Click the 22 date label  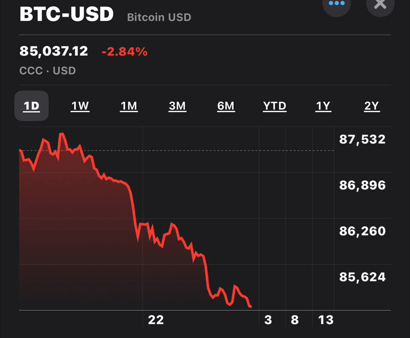click(x=156, y=320)
